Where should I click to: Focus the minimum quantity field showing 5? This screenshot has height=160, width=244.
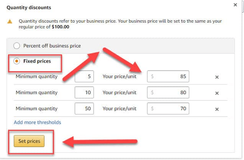84,76
